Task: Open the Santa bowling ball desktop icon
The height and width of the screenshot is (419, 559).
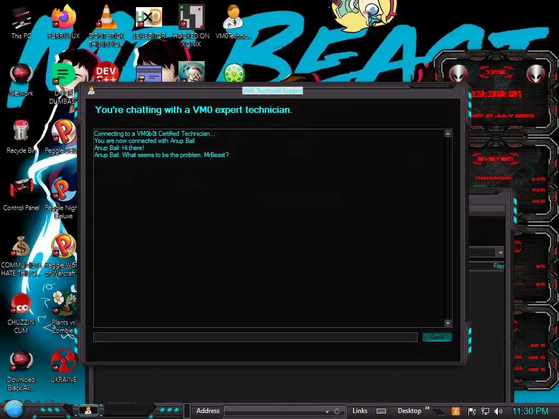Action: pyautogui.click(x=192, y=71)
